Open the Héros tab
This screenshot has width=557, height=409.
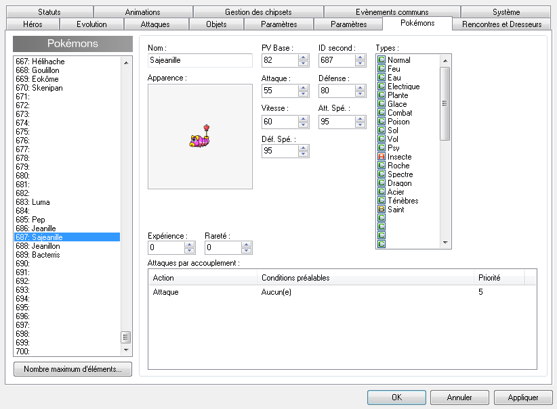click(x=33, y=24)
